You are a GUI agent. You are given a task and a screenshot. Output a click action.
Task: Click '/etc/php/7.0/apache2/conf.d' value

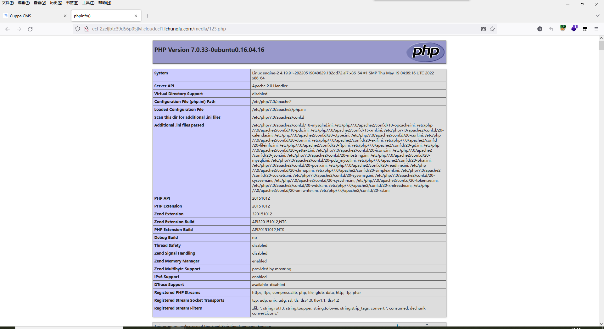278,117
